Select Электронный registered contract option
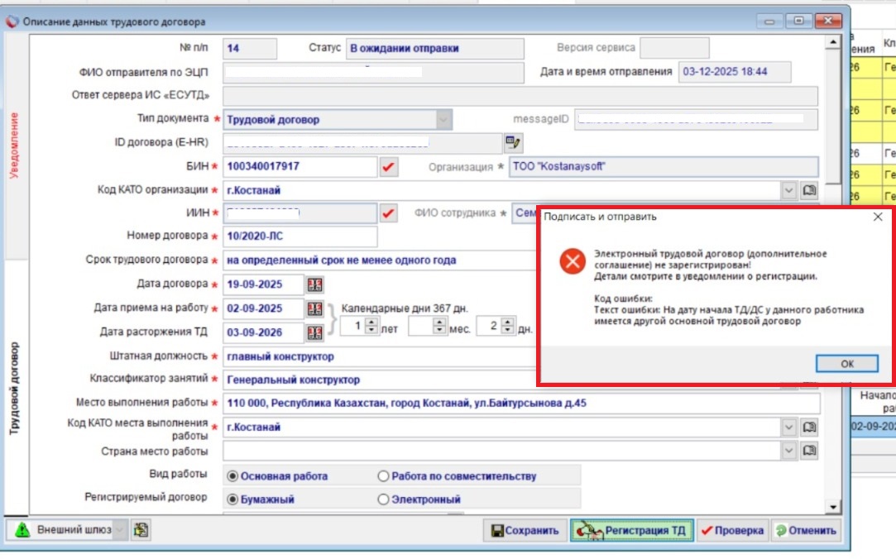The height and width of the screenshot is (559, 896). point(383,499)
